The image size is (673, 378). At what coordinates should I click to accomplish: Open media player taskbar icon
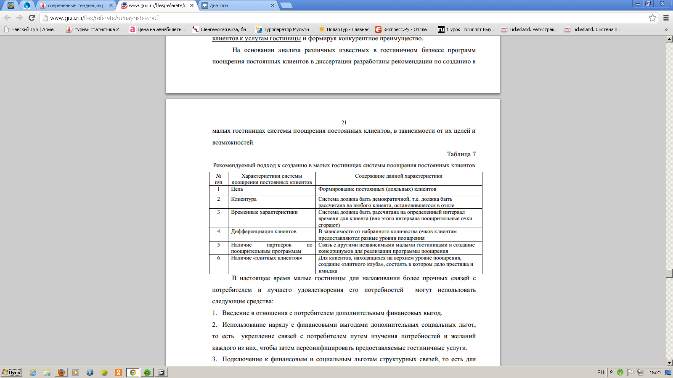click(x=76, y=373)
